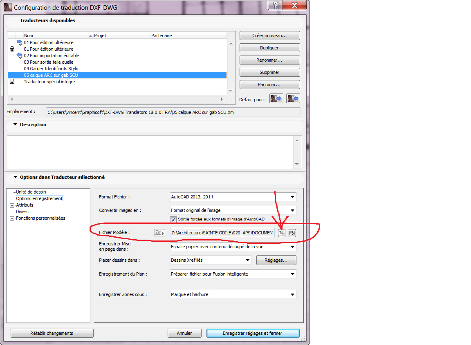
Task: Set default import translator icon
Action: 293,99
